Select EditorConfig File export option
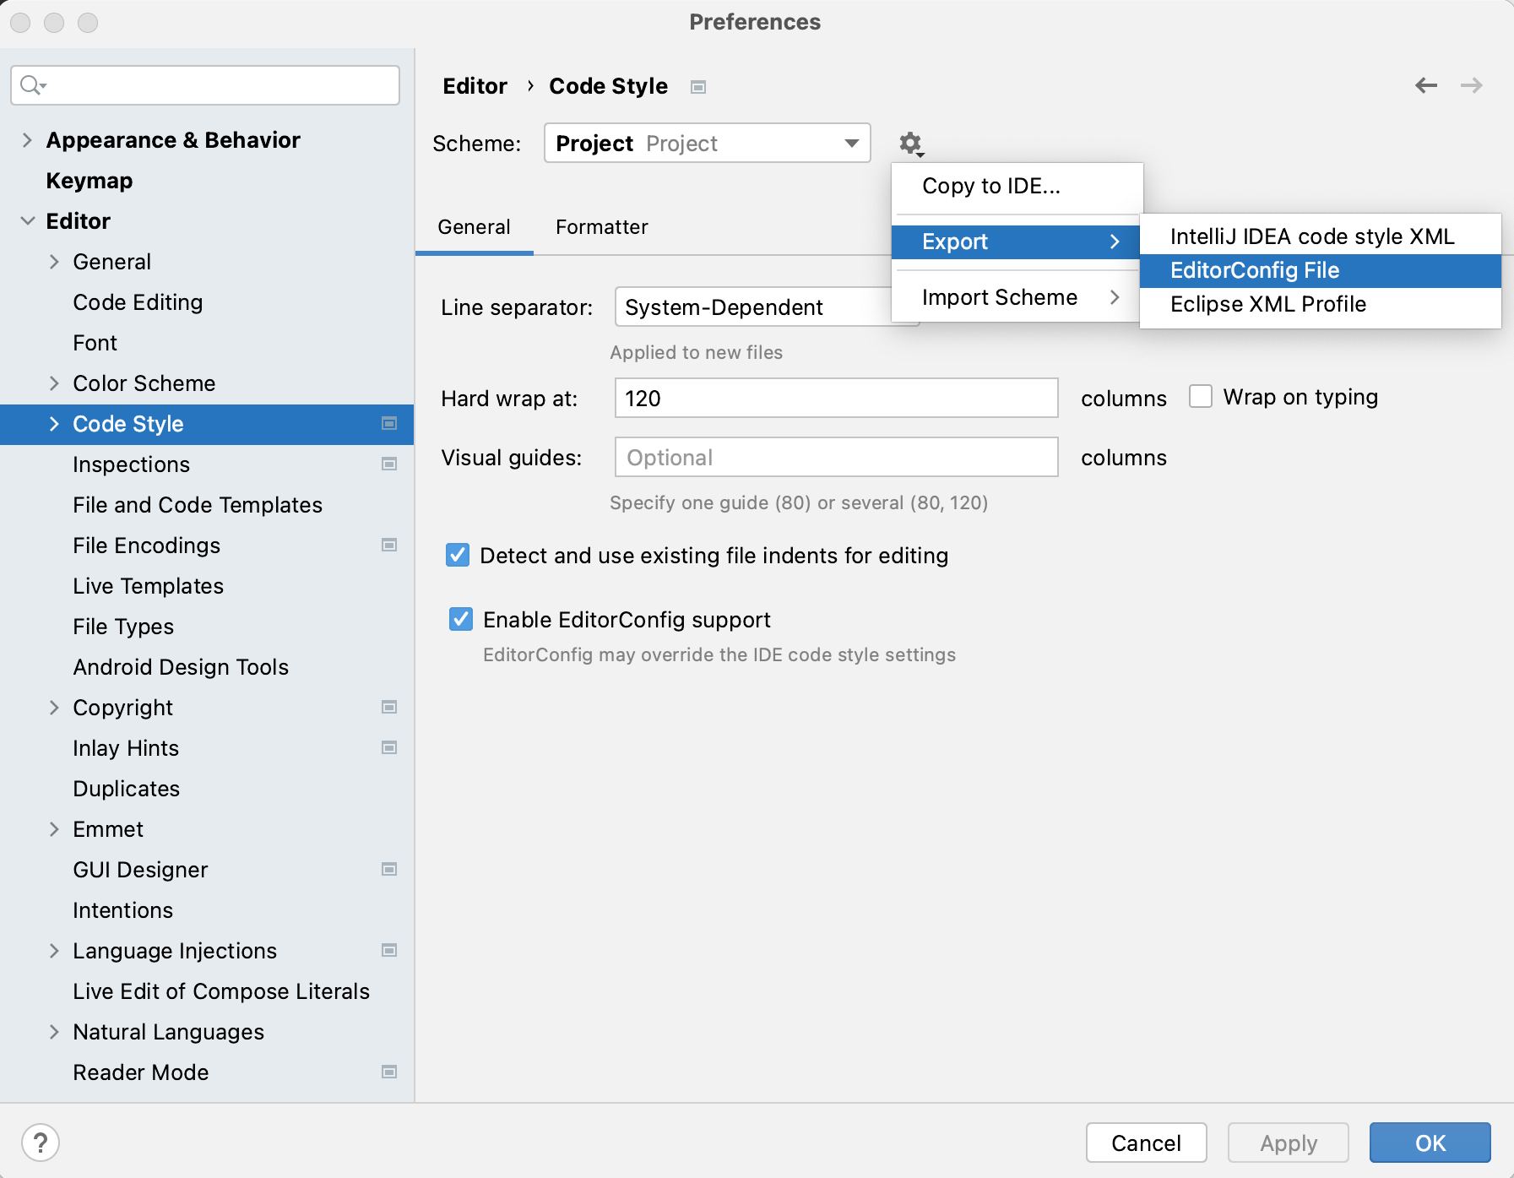 pos(1254,271)
